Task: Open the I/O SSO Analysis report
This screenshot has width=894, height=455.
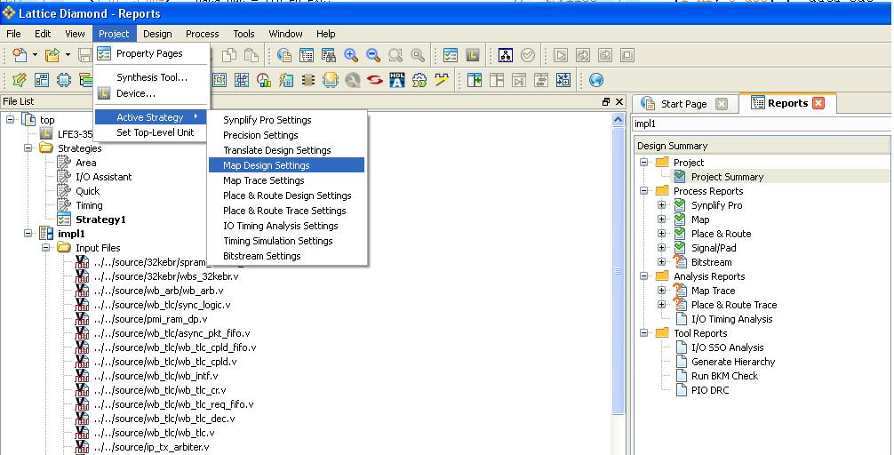Action: point(727,347)
